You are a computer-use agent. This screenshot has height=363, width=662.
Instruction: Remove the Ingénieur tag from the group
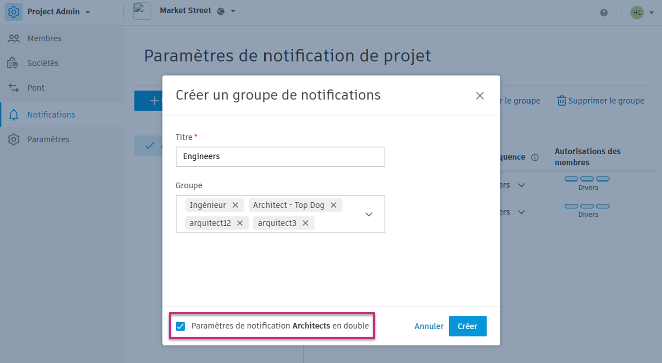(x=235, y=205)
